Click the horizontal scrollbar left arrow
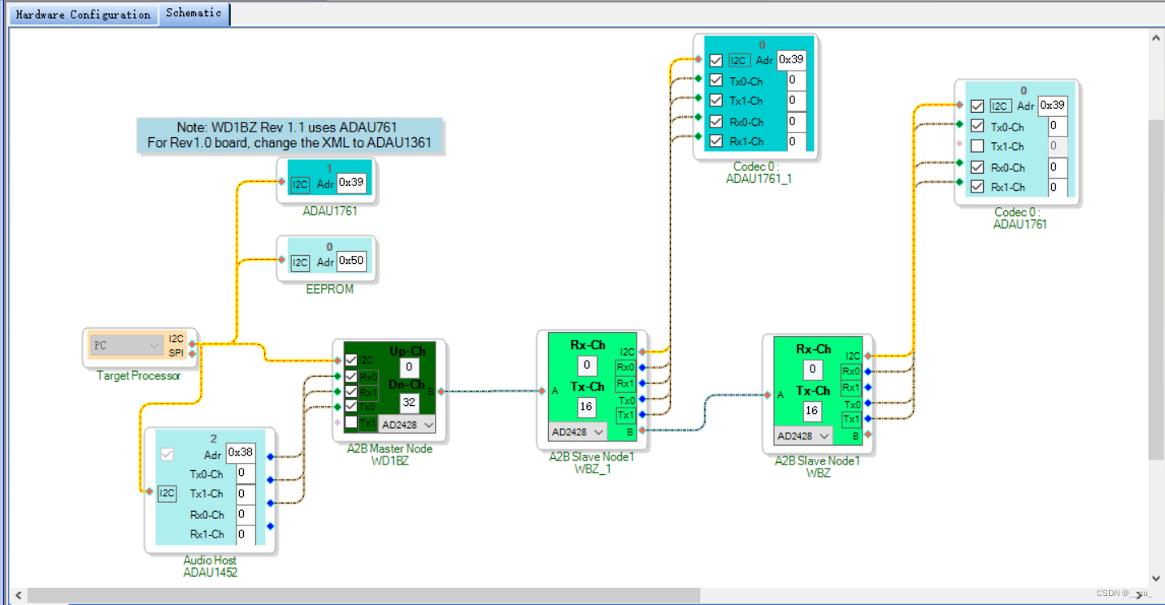Viewport: 1165px width, 605px height. [x=19, y=595]
